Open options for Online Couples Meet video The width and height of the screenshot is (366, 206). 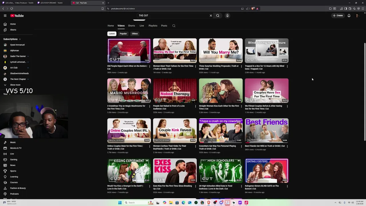(150, 146)
